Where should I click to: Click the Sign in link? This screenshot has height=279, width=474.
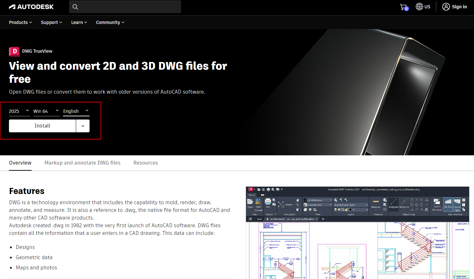pos(459,7)
